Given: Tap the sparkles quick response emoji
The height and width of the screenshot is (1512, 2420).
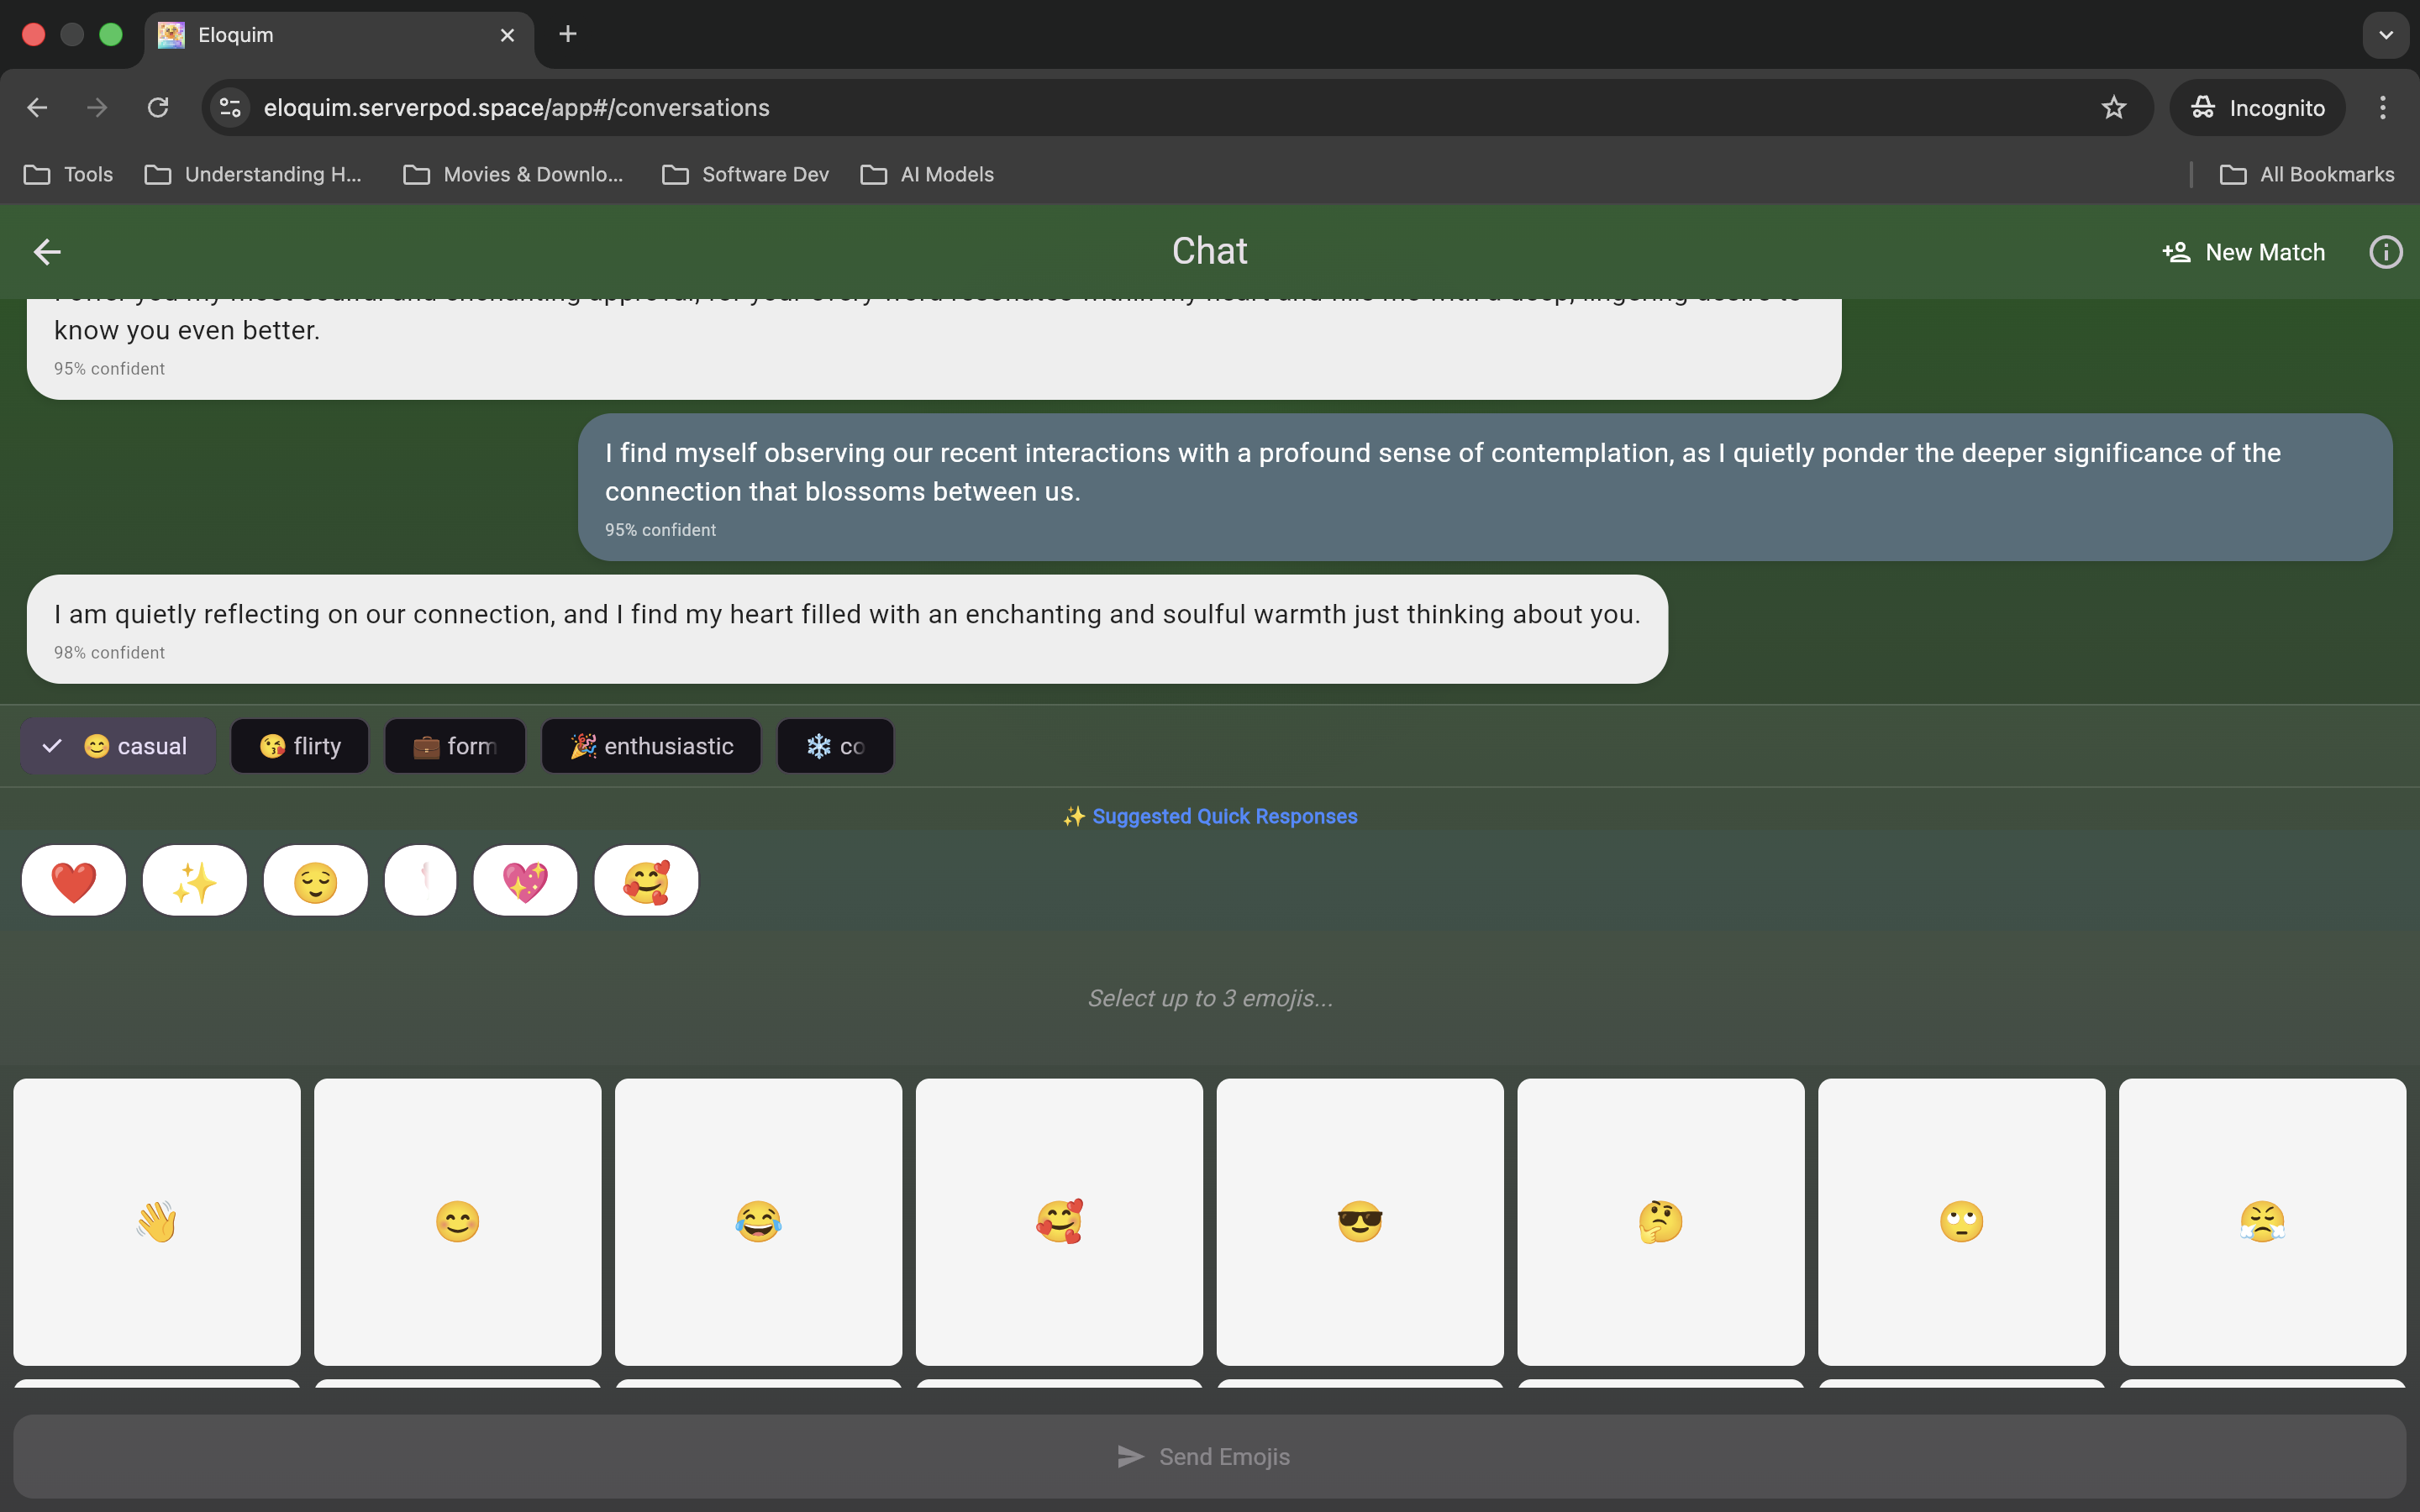Looking at the screenshot, I should 194,881.
